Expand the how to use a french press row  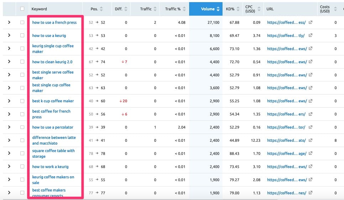click(9, 22)
